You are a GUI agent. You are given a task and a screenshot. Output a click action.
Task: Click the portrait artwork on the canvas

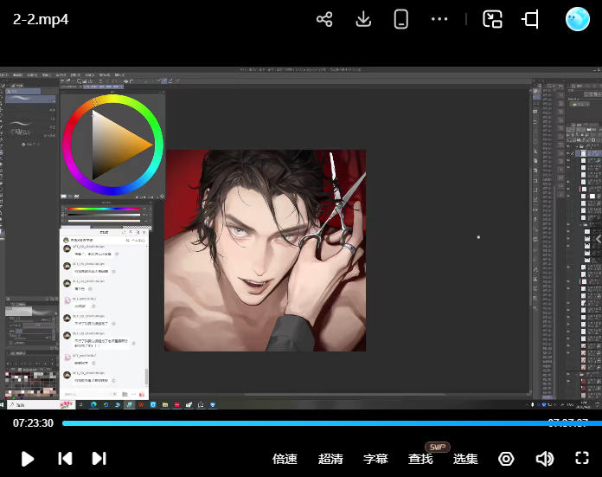click(x=265, y=250)
